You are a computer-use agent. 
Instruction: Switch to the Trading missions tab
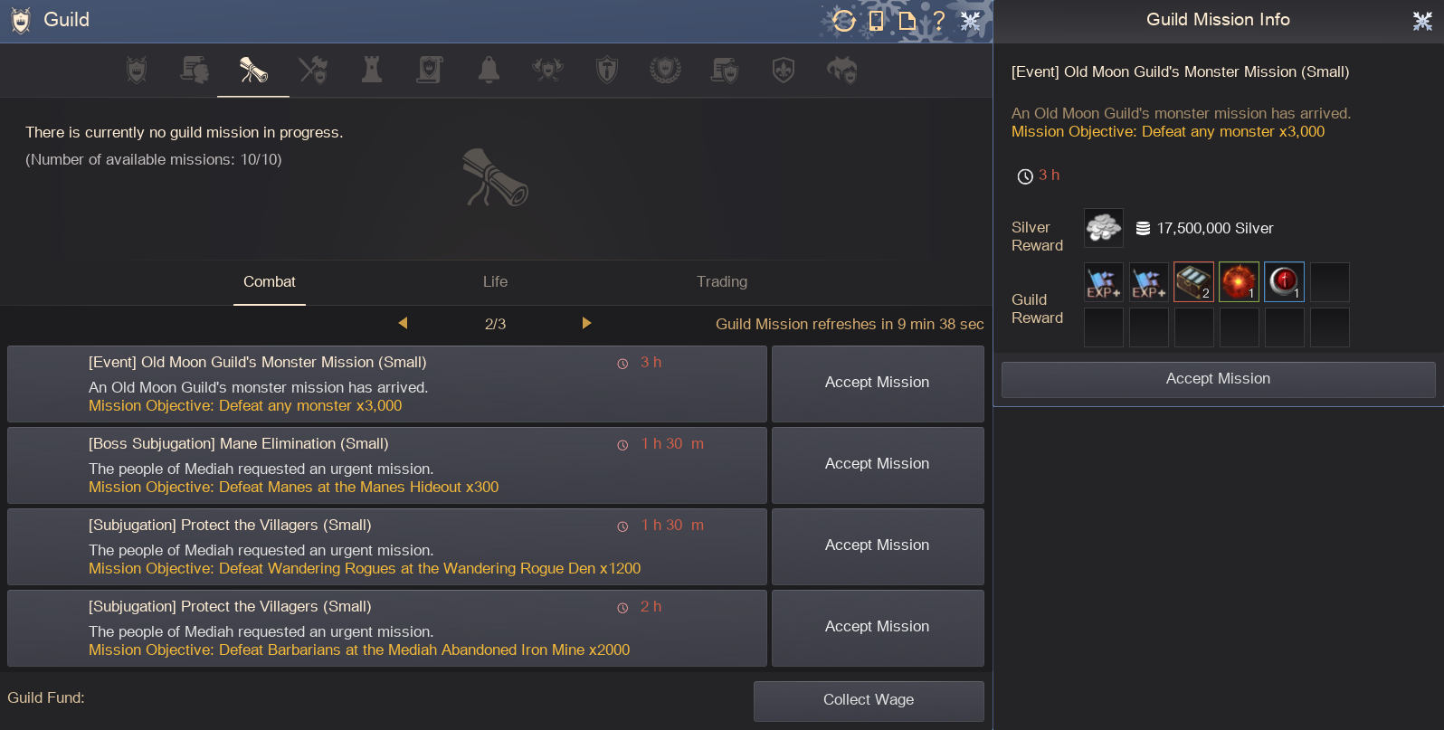[x=721, y=281]
